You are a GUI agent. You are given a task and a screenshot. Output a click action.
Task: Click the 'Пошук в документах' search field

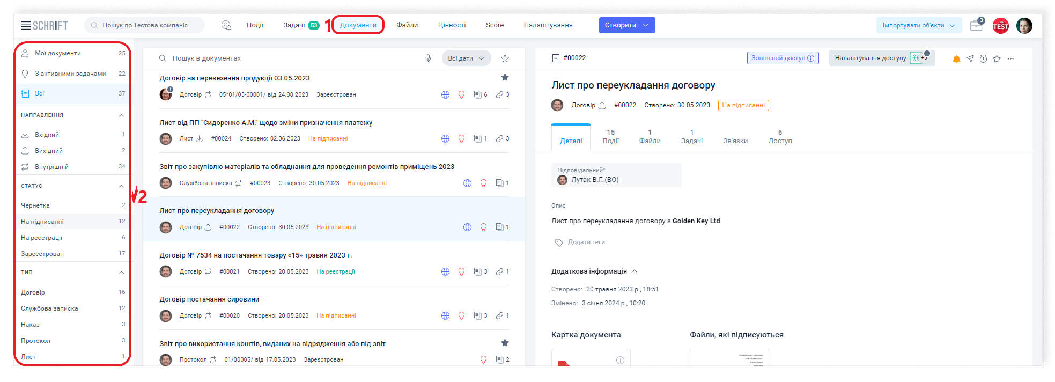(290, 58)
